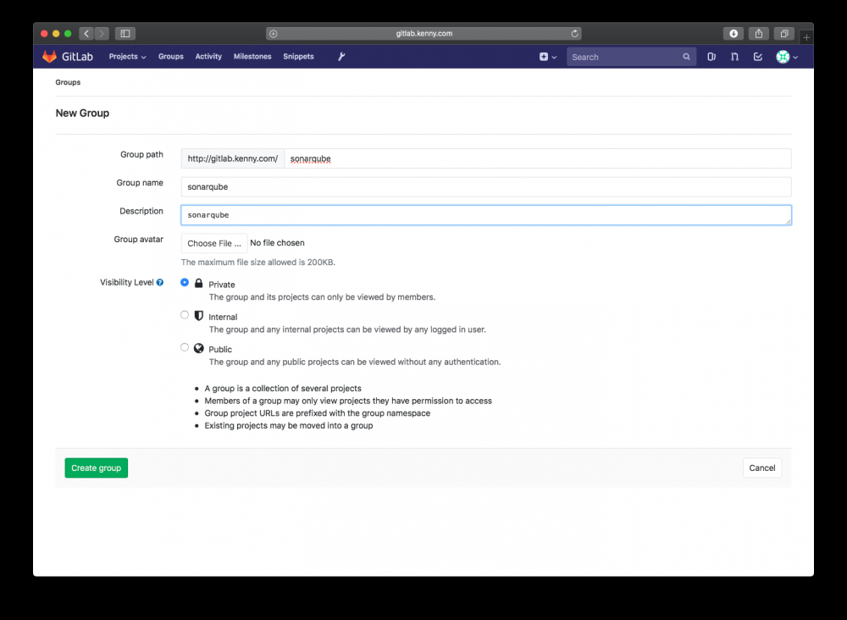Show all tabs overview icon

tap(784, 34)
